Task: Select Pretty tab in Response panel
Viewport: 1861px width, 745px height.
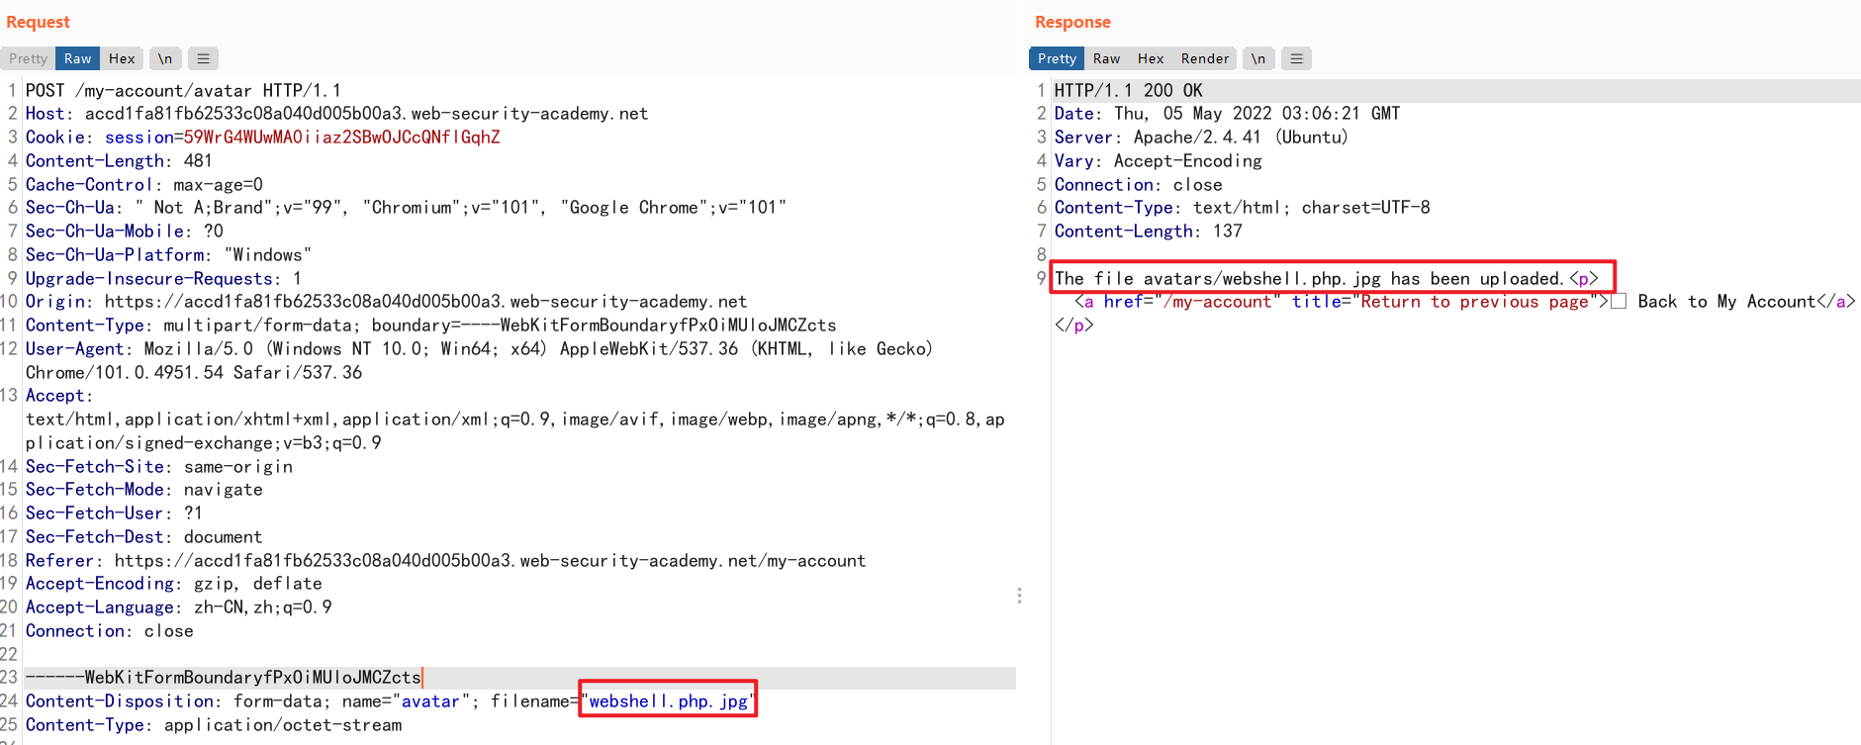Action: (1057, 58)
